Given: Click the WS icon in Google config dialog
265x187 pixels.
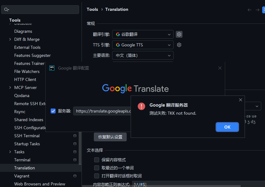Looking at the screenshot, I should (52, 68).
